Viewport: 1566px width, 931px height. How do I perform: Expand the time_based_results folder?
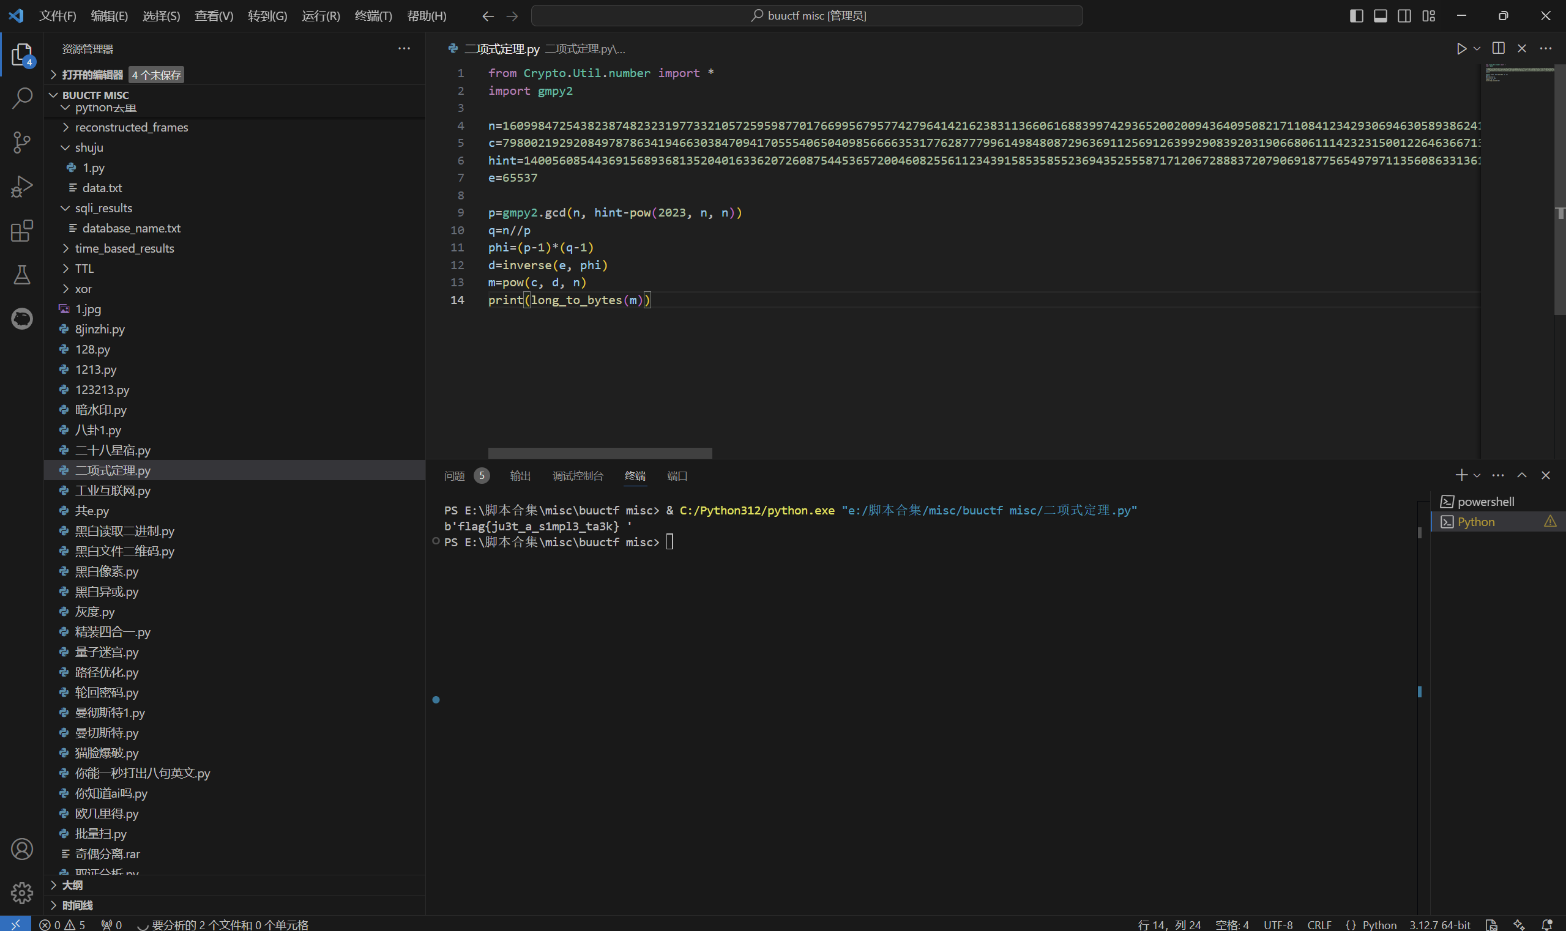tap(234, 248)
